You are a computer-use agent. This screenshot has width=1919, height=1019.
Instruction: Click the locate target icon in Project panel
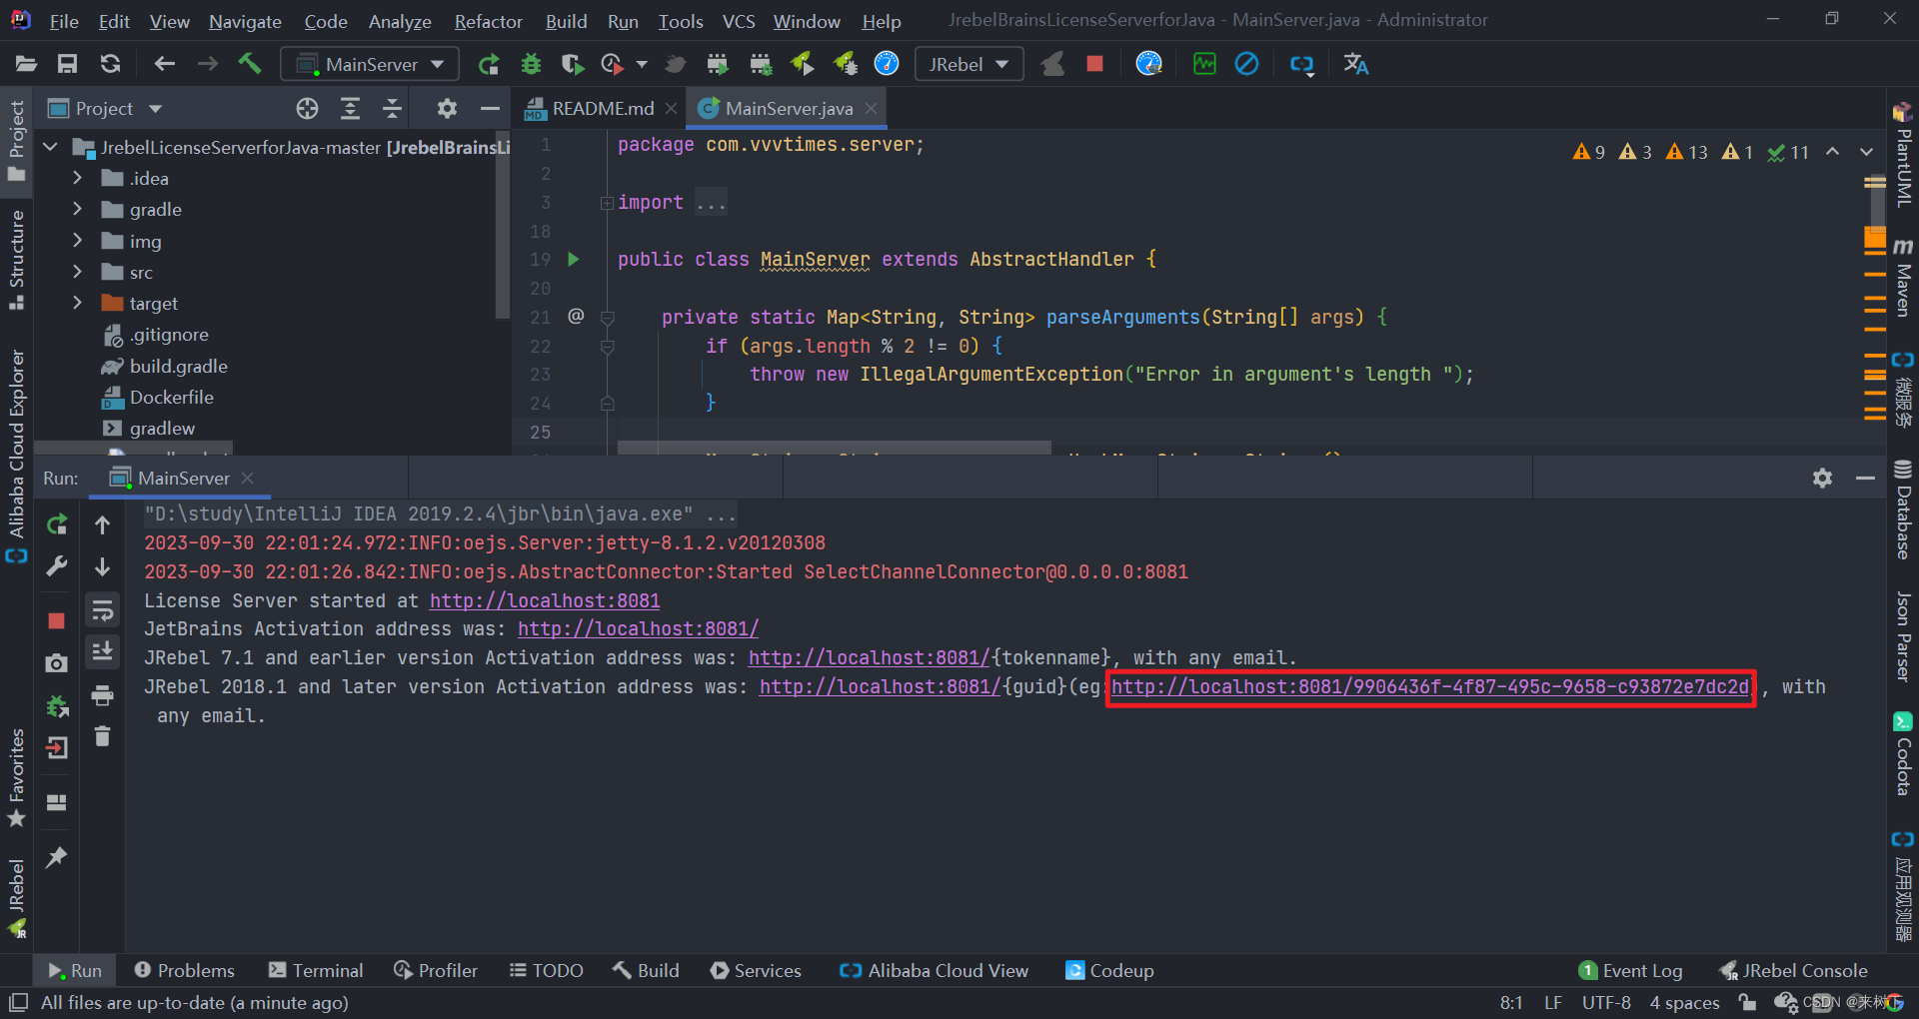(x=307, y=109)
